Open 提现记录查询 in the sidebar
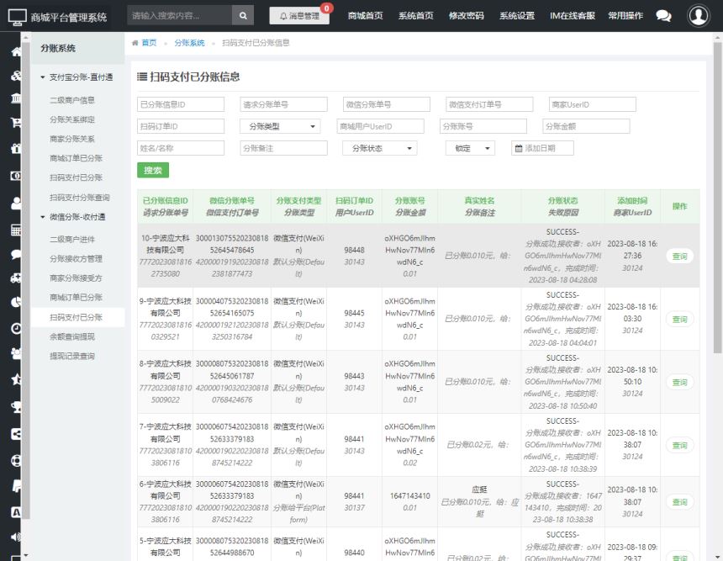This screenshot has width=723, height=561. coord(72,356)
